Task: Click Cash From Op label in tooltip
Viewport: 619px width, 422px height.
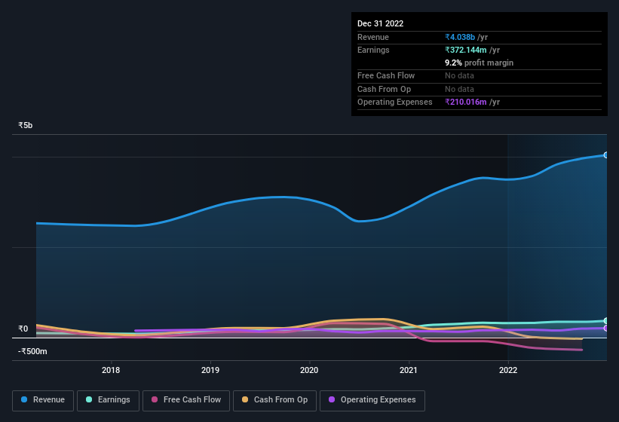Action: click(x=384, y=89)
